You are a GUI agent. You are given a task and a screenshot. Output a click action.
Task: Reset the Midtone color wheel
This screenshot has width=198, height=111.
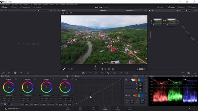coord(35,79)
